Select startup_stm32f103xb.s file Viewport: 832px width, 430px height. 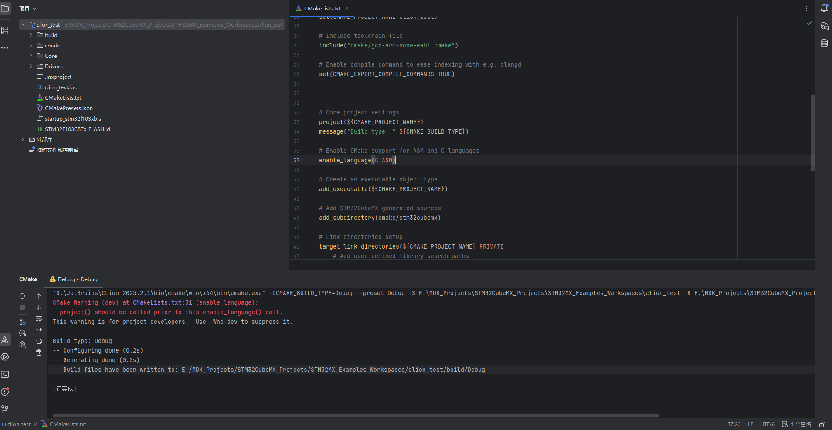tap(73, 119)
